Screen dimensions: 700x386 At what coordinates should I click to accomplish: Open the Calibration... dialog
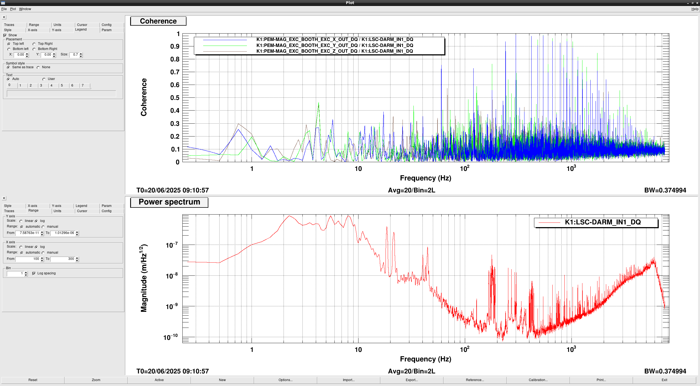point(538,380)
